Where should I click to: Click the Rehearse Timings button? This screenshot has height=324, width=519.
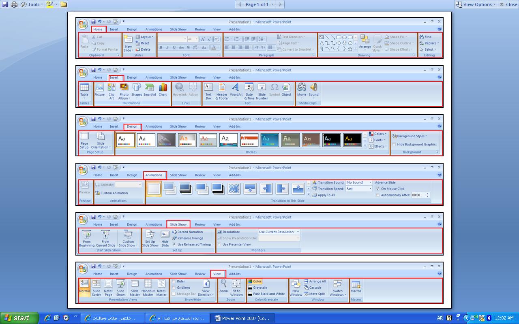[188, 238]
